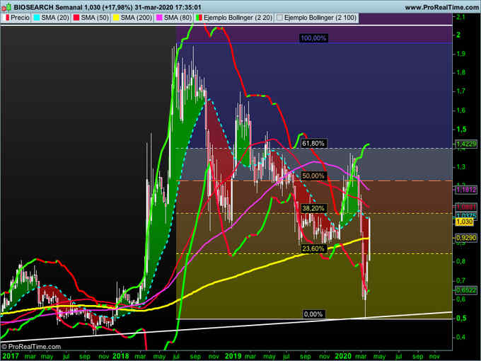481x361 pixels.
Task: Click the 61,80% Fibonacci level label
Action: coord(313,144)
